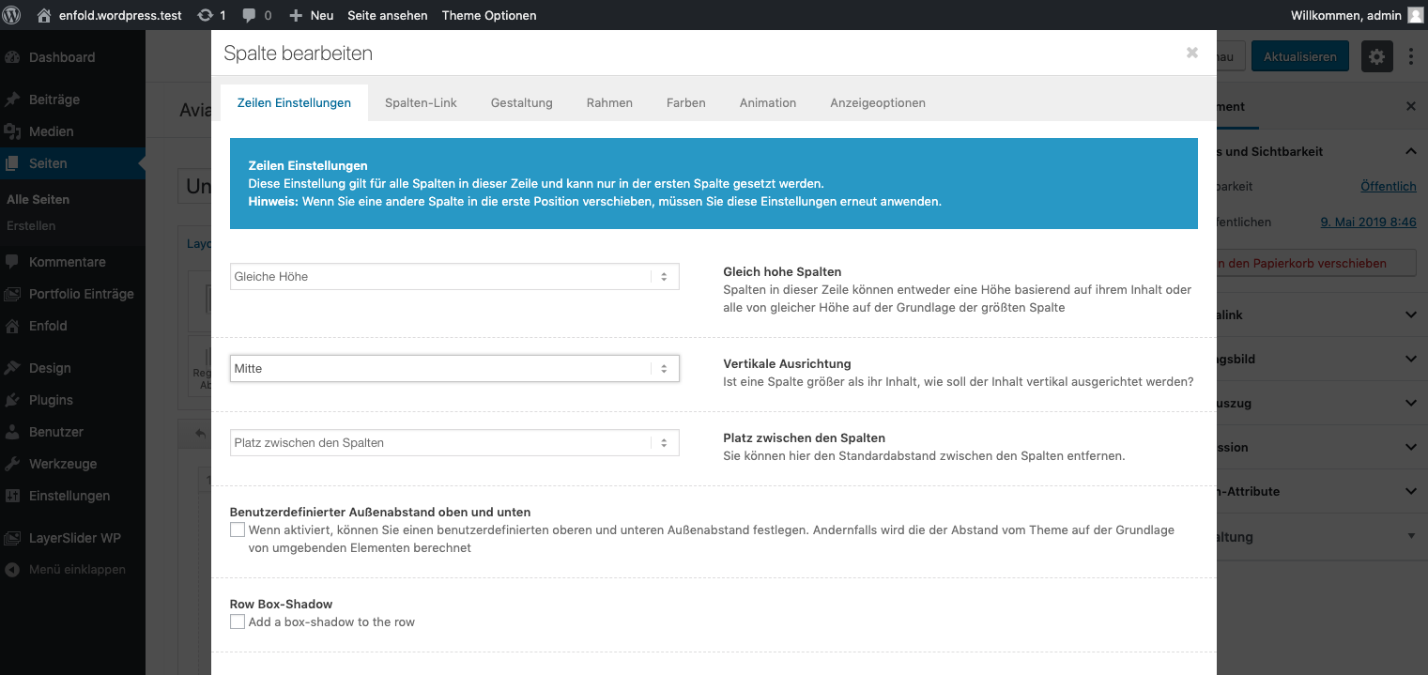
Task: Click the LayerSlider WP icon
Action: tap(12, 538)
